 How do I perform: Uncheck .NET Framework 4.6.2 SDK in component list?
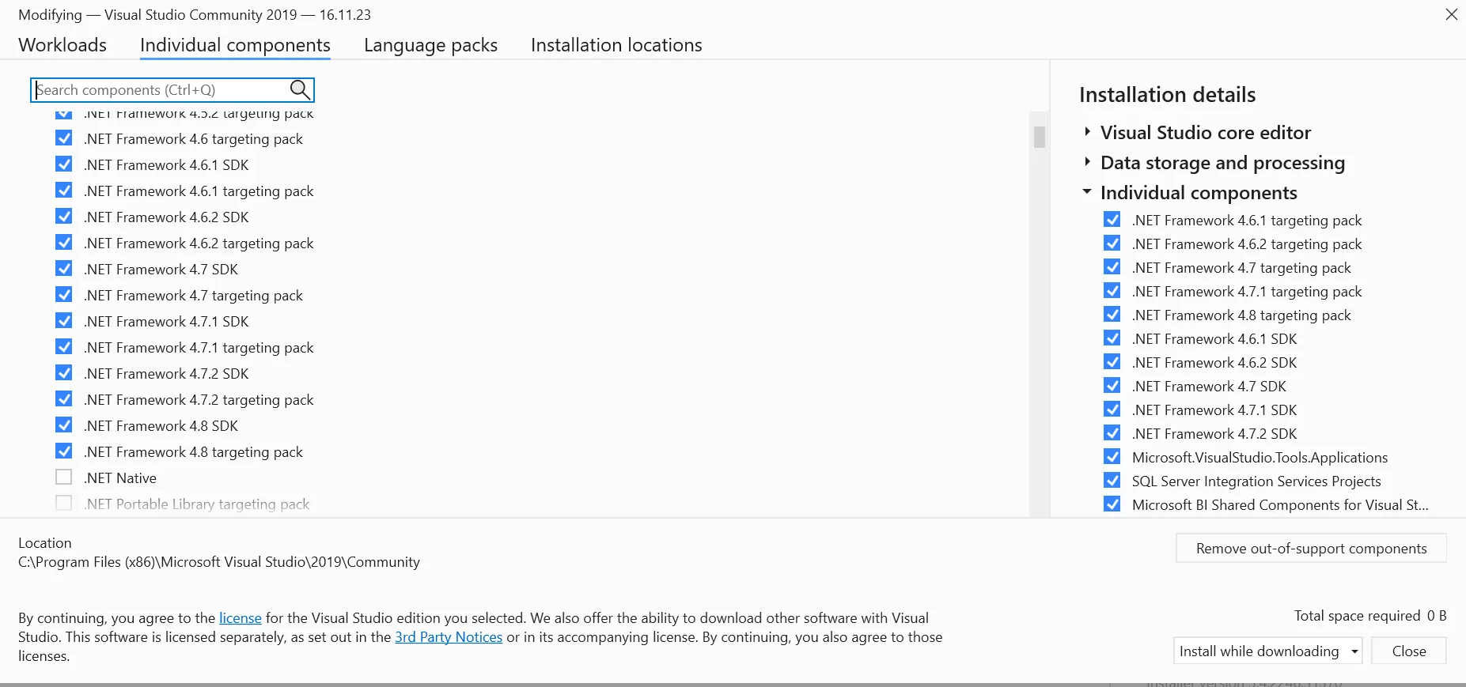[64, 217]
